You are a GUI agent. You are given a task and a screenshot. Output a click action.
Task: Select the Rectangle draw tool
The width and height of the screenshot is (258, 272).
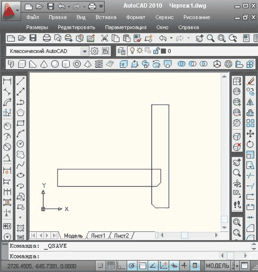[x=21, y=123]
